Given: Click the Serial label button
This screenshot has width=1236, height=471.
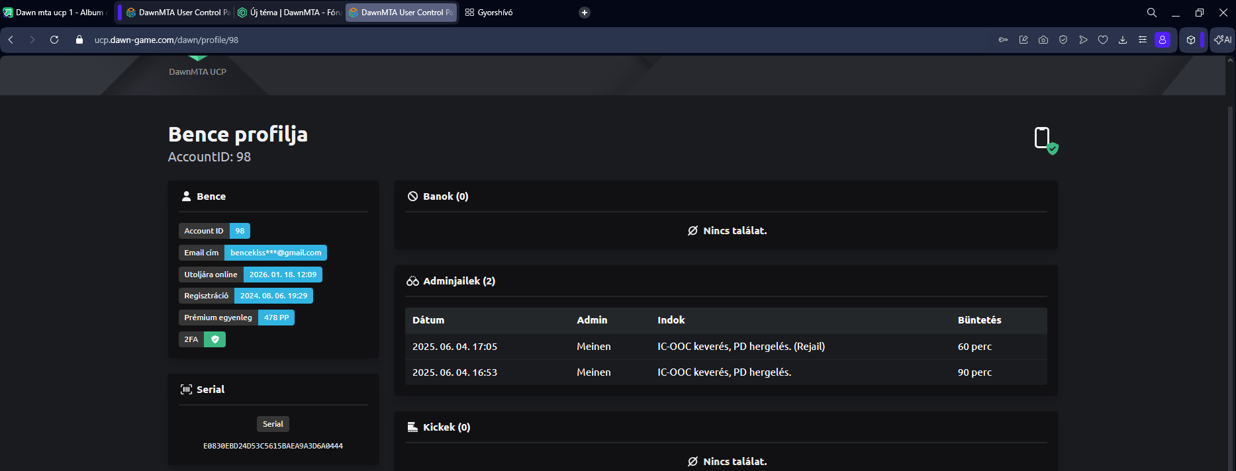Looking at the screenshot, I should click(273, 424).
